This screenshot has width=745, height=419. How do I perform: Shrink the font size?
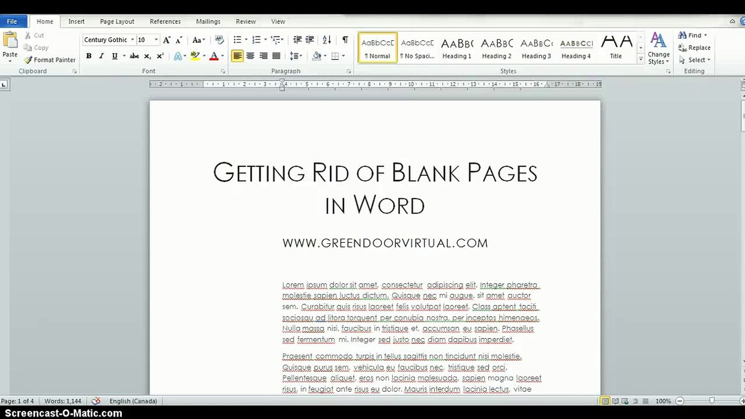[178, 40]
